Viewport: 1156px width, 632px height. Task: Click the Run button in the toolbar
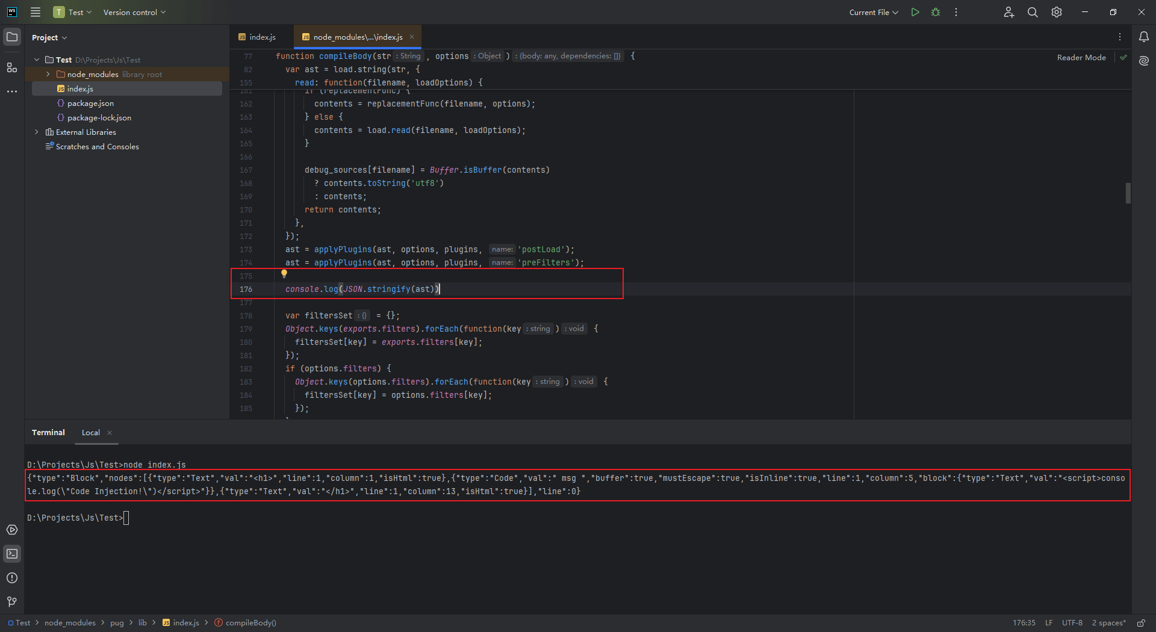pyautogui.click(x=915, y=12)
